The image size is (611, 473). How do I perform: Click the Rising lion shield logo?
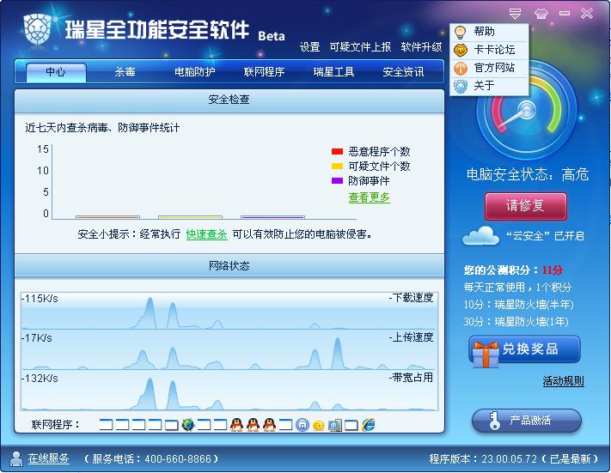[x=38, y=29]
